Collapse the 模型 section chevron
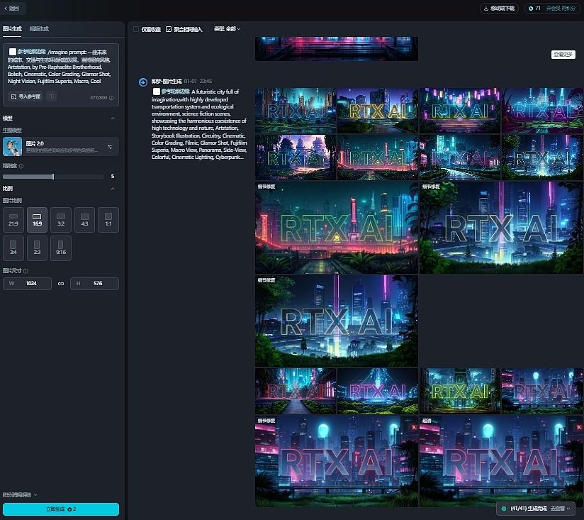This screenshot has height=520, width=584. click(x=113, y=118)
